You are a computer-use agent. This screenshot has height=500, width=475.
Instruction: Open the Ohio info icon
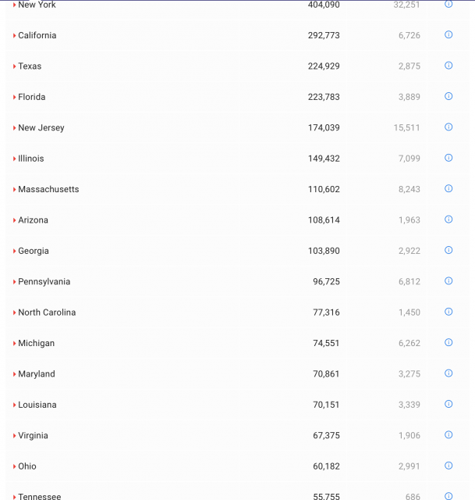448,466
